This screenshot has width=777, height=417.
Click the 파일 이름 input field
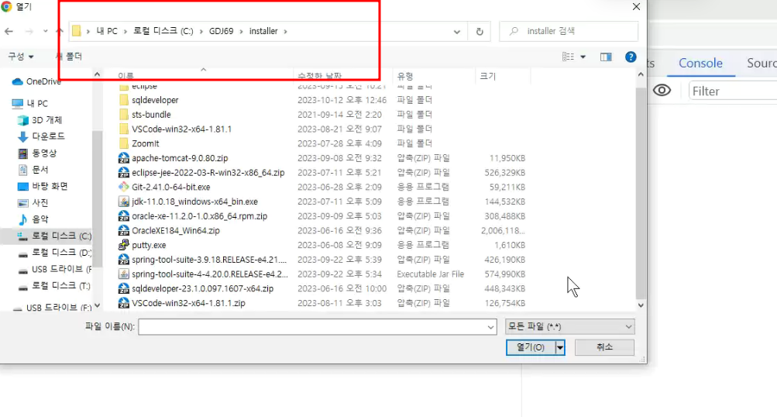click(x=317, y=327)
